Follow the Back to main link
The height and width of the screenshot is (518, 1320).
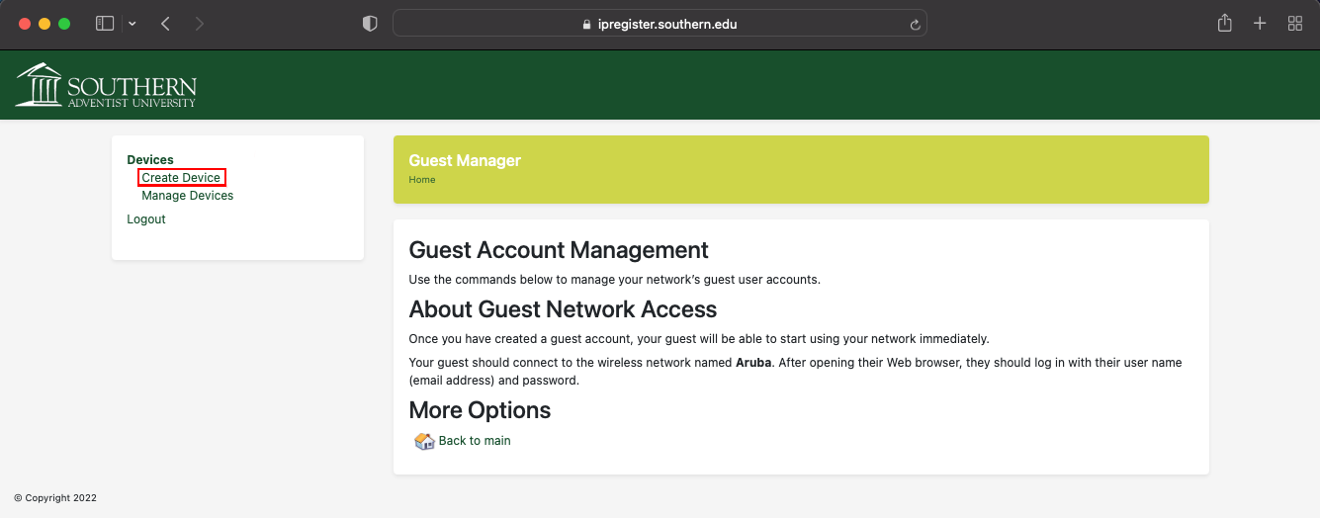click(475, 441)
